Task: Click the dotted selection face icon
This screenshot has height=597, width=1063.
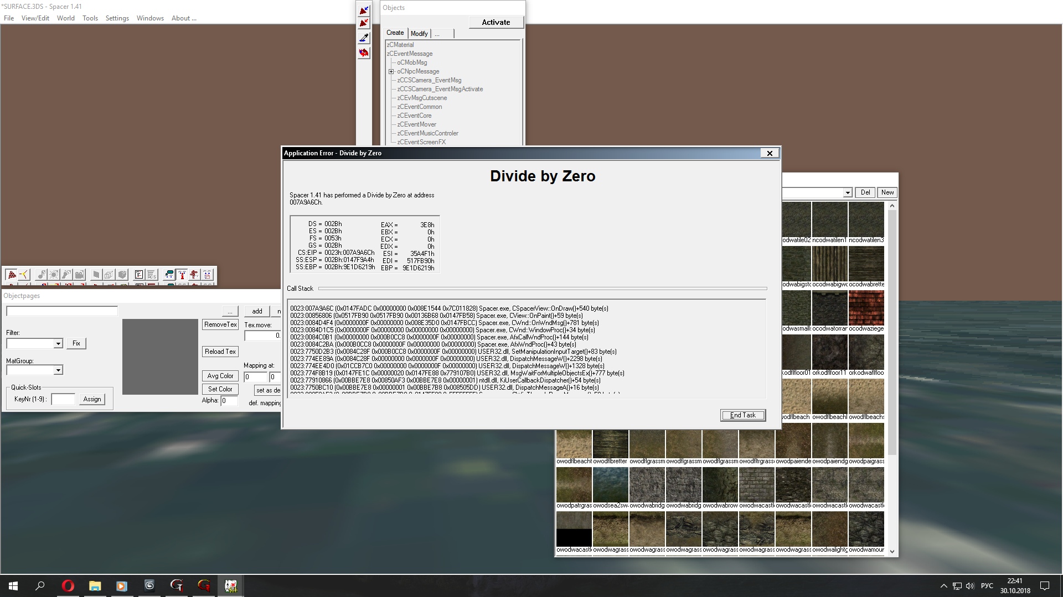Action: 207,274
